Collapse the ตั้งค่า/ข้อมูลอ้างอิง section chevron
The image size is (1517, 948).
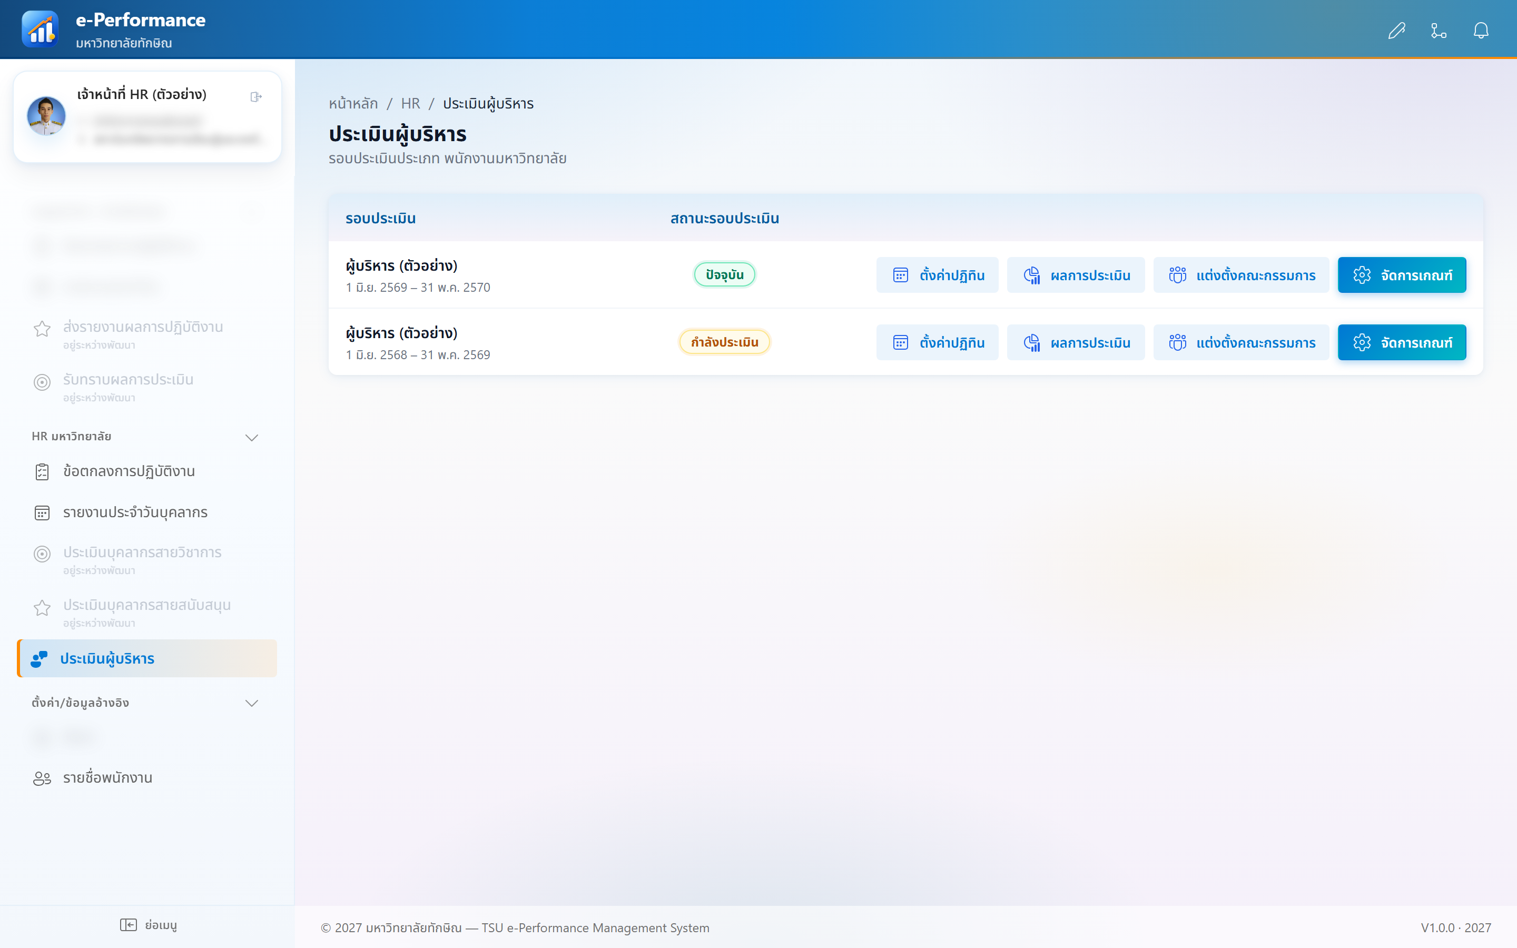[x=252, y=703]
